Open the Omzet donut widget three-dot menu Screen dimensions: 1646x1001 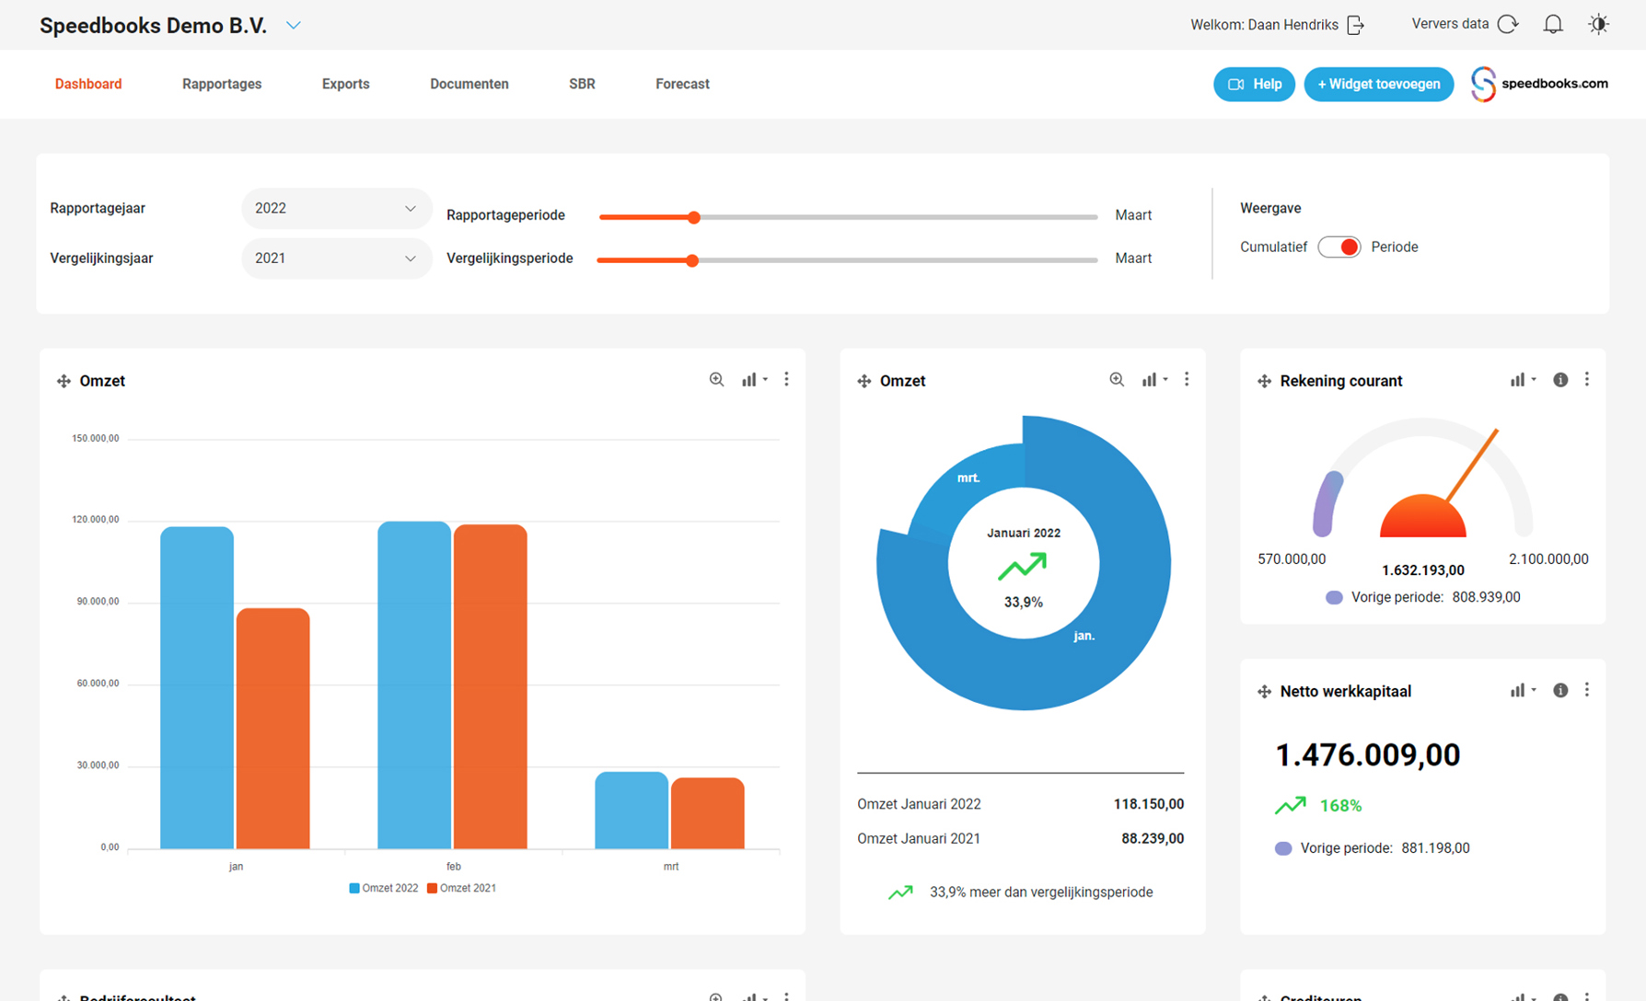click(x=1187, y=380)
